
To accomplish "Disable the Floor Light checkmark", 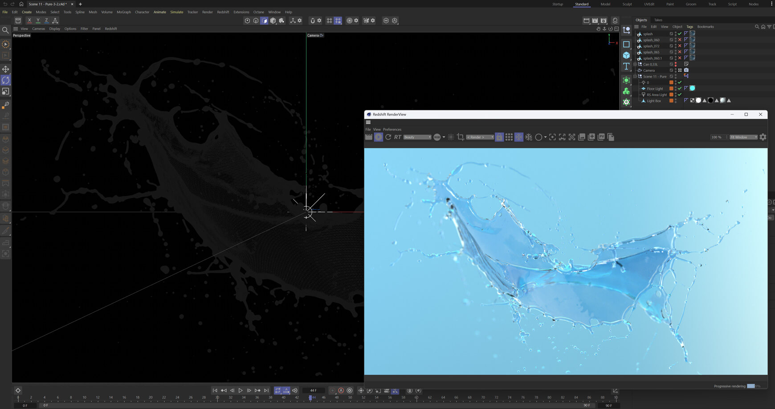I will (x=680, y=88).
